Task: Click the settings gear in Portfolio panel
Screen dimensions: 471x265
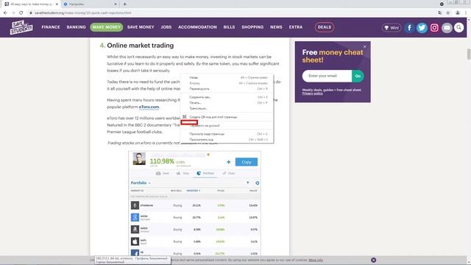Action: pyautogui.click(x=257, y=183)
